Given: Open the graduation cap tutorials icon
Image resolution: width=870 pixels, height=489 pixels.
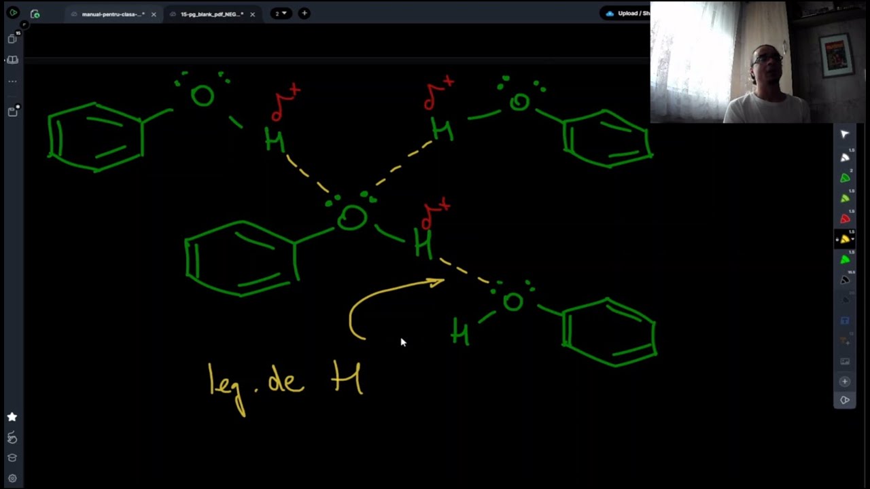Looking at the screenshot, I should click(x=12, y=458).
